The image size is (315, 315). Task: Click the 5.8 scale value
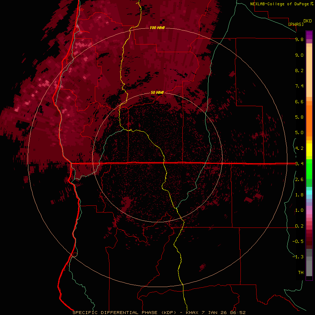pos(299,117)
